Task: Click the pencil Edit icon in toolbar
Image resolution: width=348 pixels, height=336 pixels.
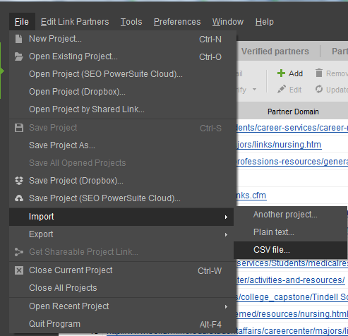Action: pyautogui.click(x=282, y=90)
